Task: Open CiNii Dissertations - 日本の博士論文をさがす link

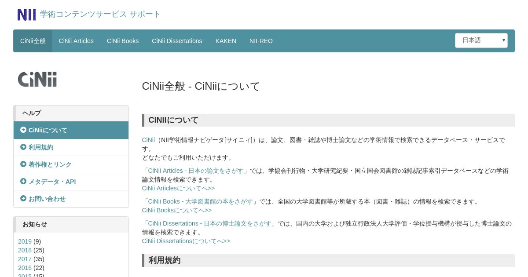Action: coord(209,223)
